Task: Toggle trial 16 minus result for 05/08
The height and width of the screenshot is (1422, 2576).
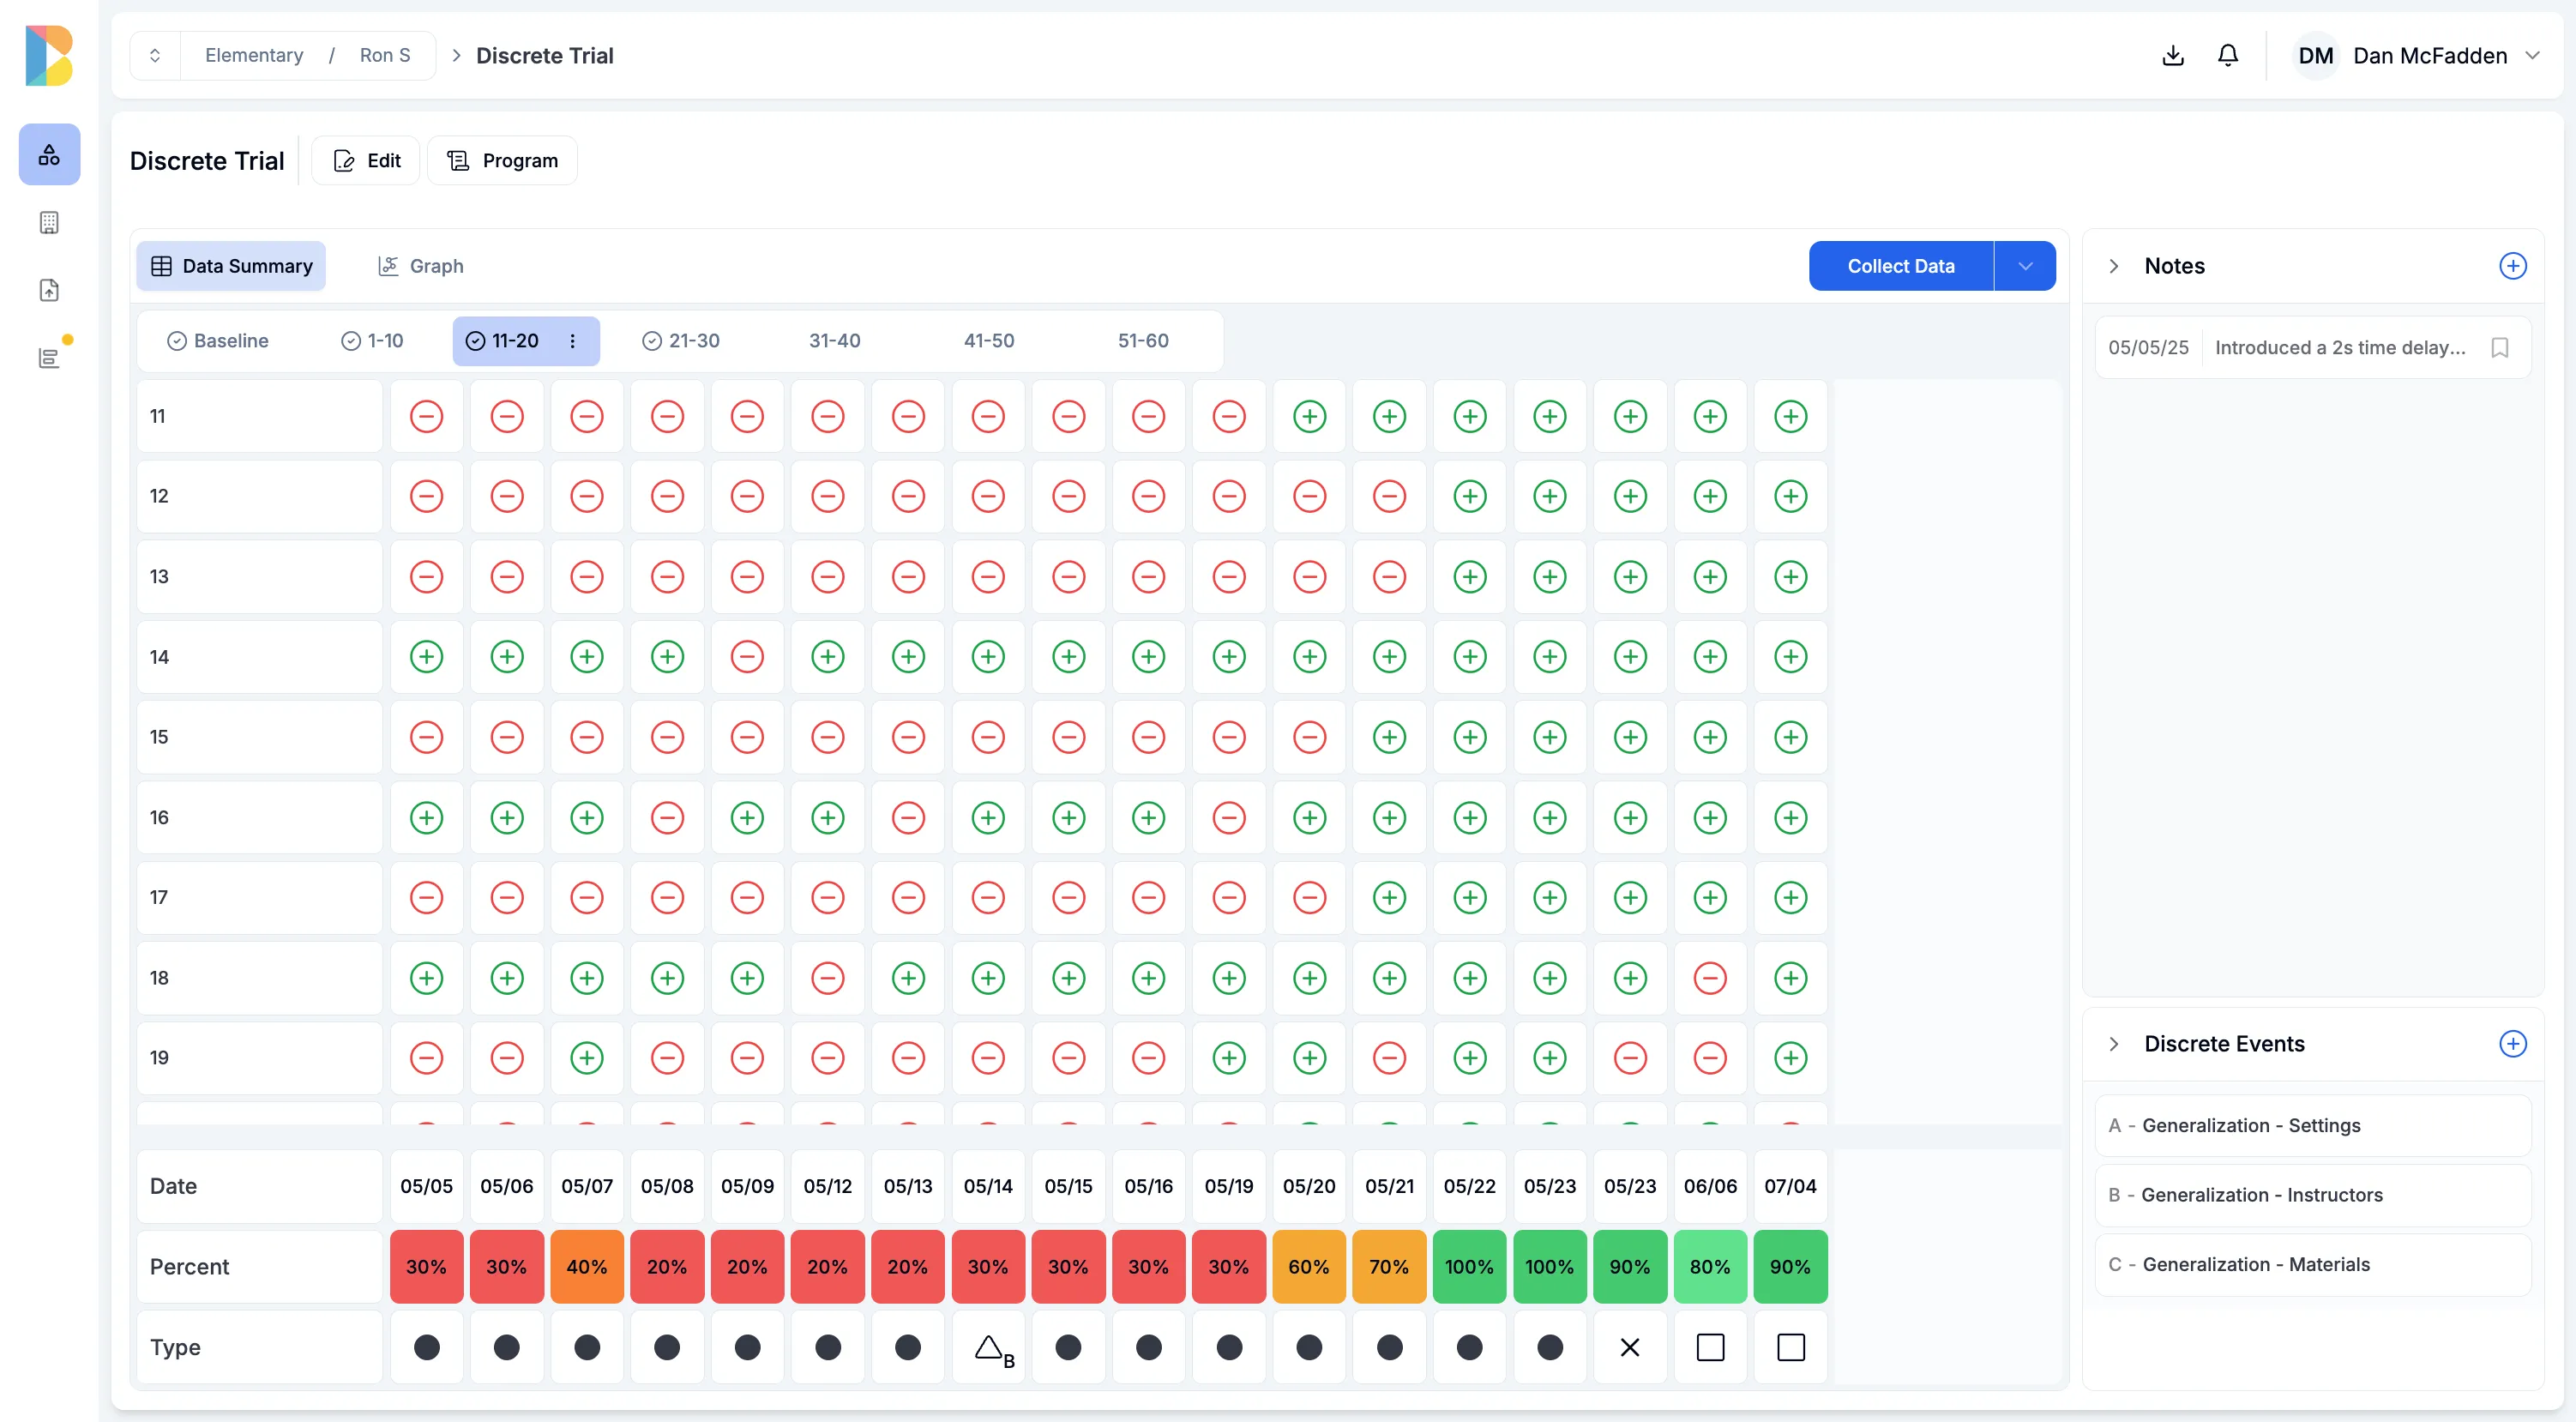Action: (667, 818)
